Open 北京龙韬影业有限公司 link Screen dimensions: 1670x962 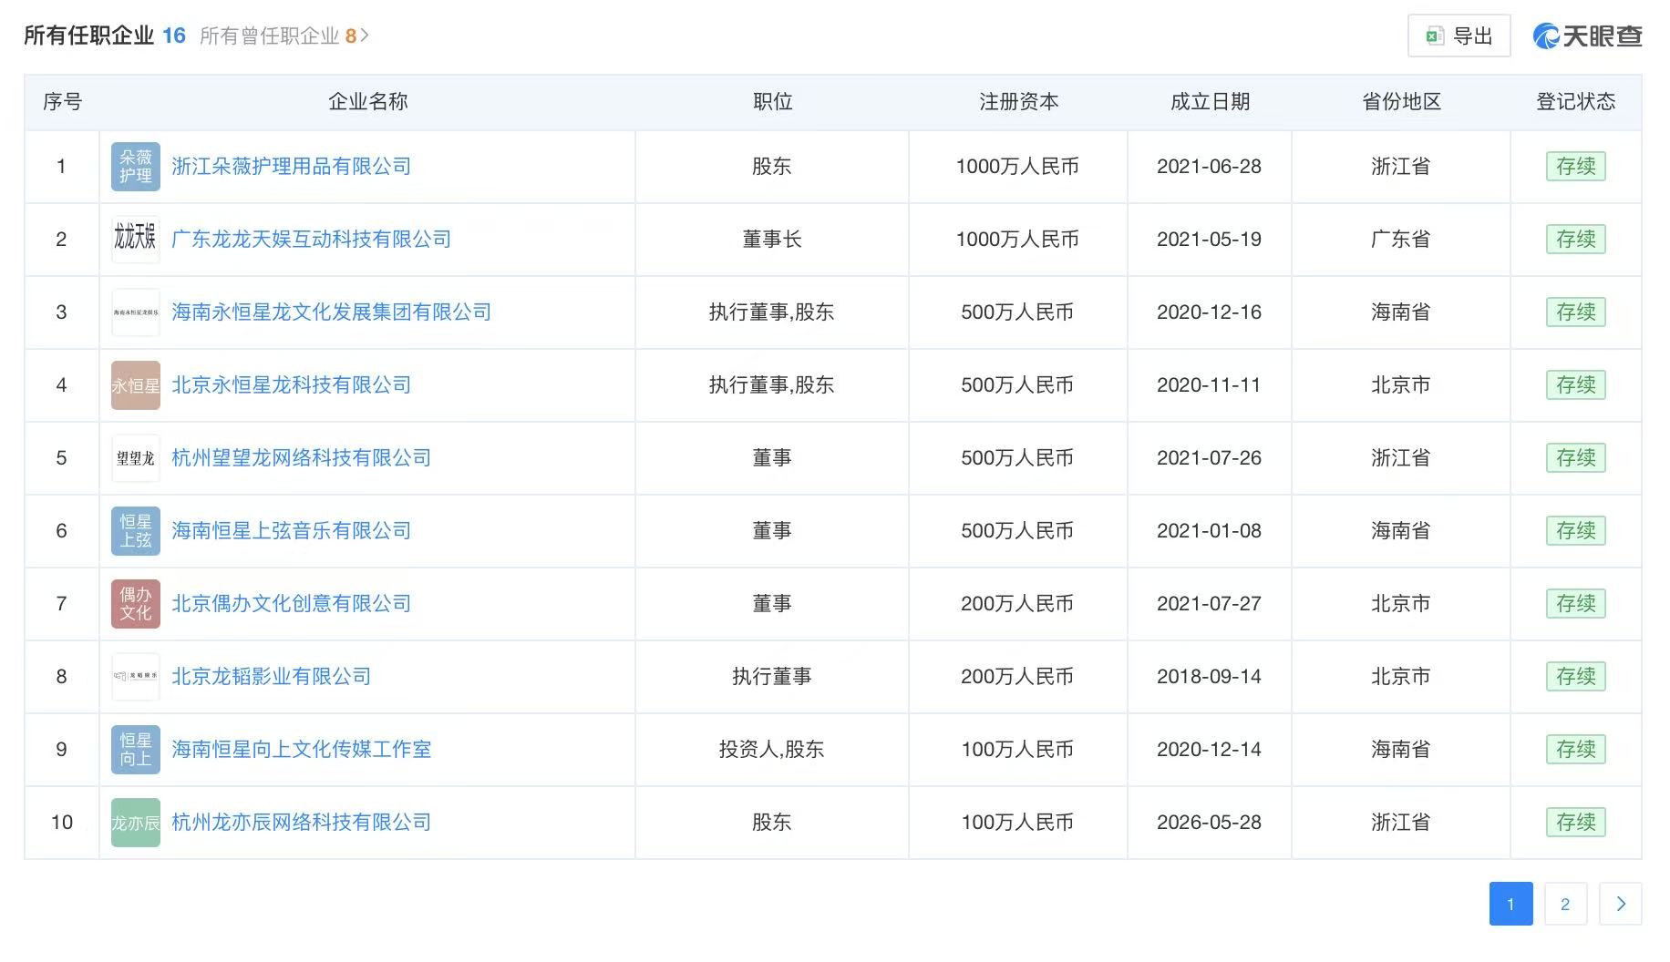point(271,677)
